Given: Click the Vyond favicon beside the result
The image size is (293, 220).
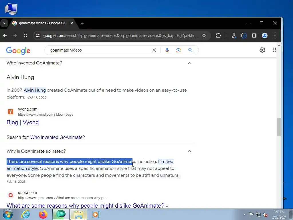Looking at the screenshot, I should [x=11, y=112].
